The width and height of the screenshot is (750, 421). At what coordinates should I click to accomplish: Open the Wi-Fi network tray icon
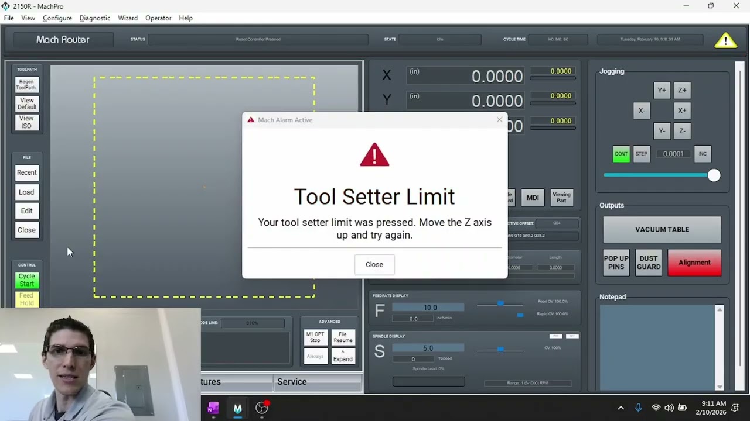point(656,408)
